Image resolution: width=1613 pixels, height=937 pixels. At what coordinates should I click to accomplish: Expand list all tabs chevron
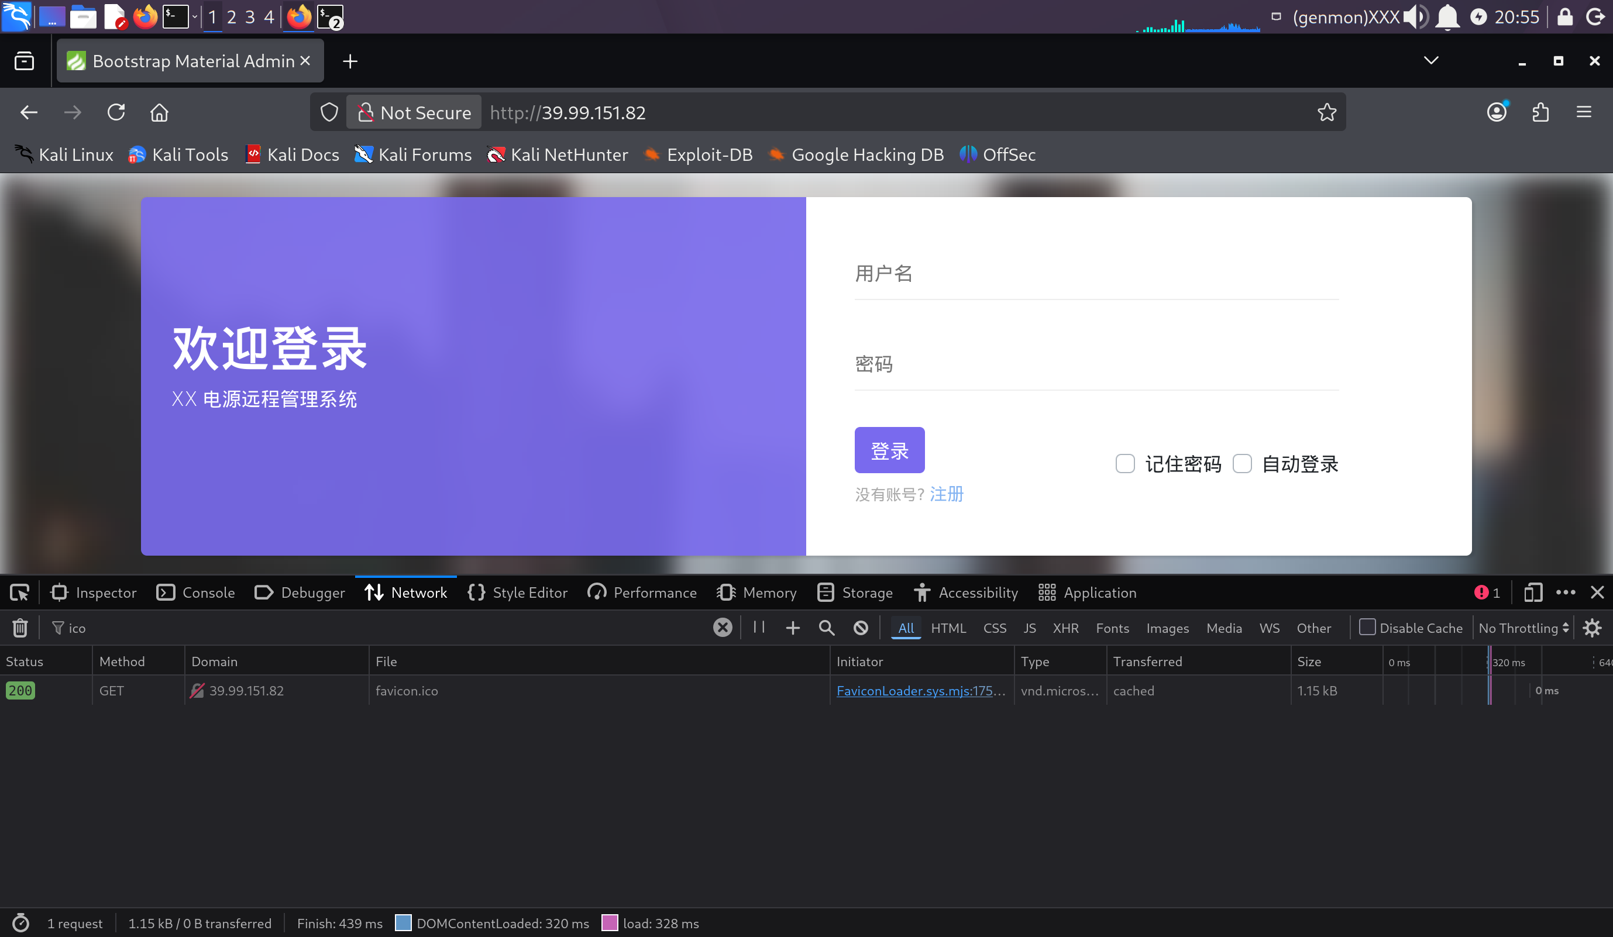coord(1431,60)
